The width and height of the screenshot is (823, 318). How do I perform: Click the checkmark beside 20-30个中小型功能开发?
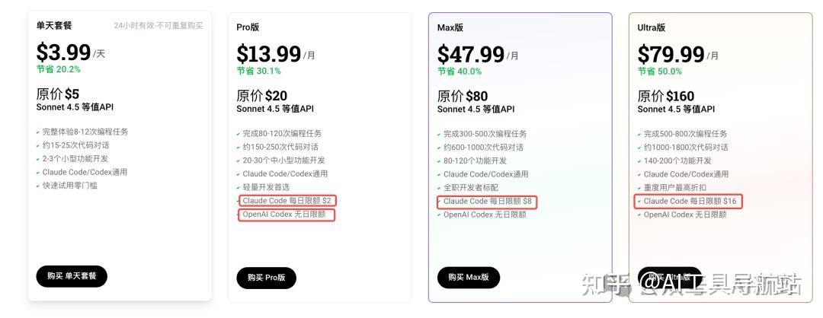coord(239,161)
